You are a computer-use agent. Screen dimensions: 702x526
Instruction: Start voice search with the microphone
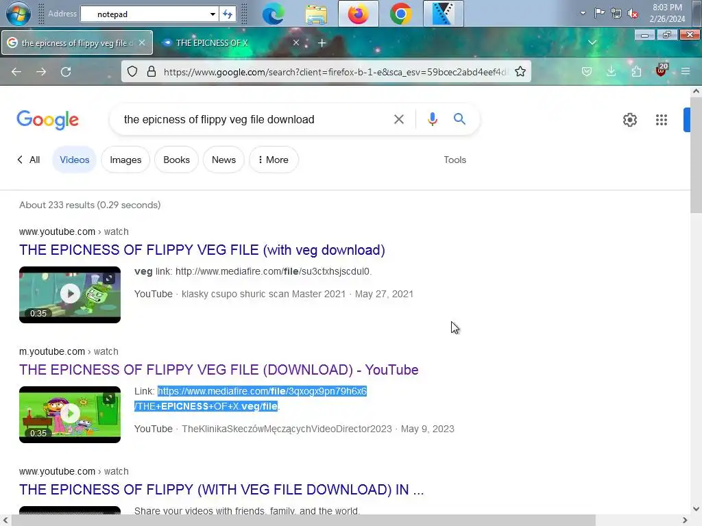[x=432, y=119]
